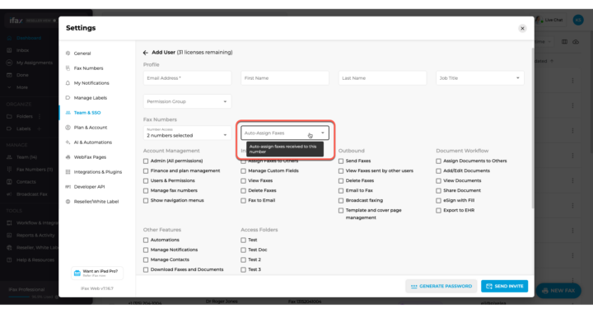593x313 pixels.
Task: Click the back arrow beside Add User
Action: 146,53
